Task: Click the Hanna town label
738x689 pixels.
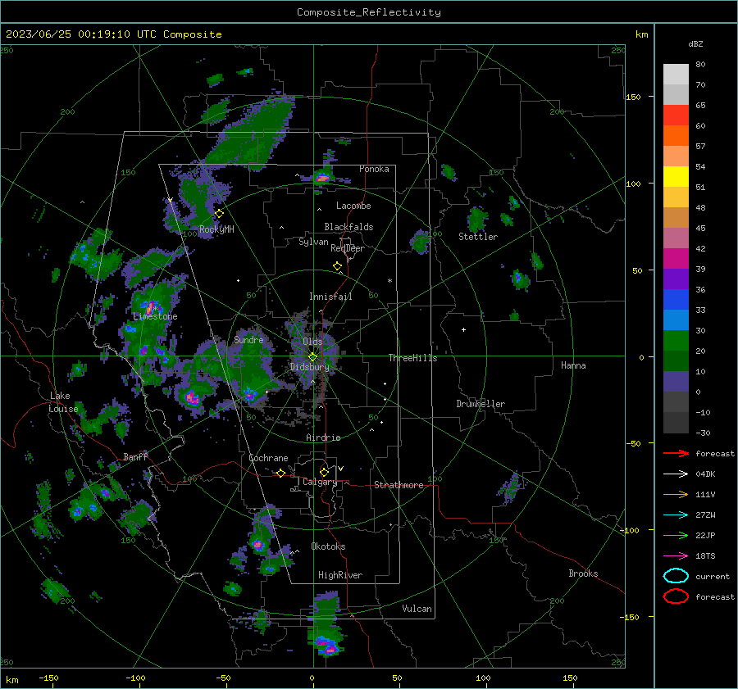Action: 573,365
